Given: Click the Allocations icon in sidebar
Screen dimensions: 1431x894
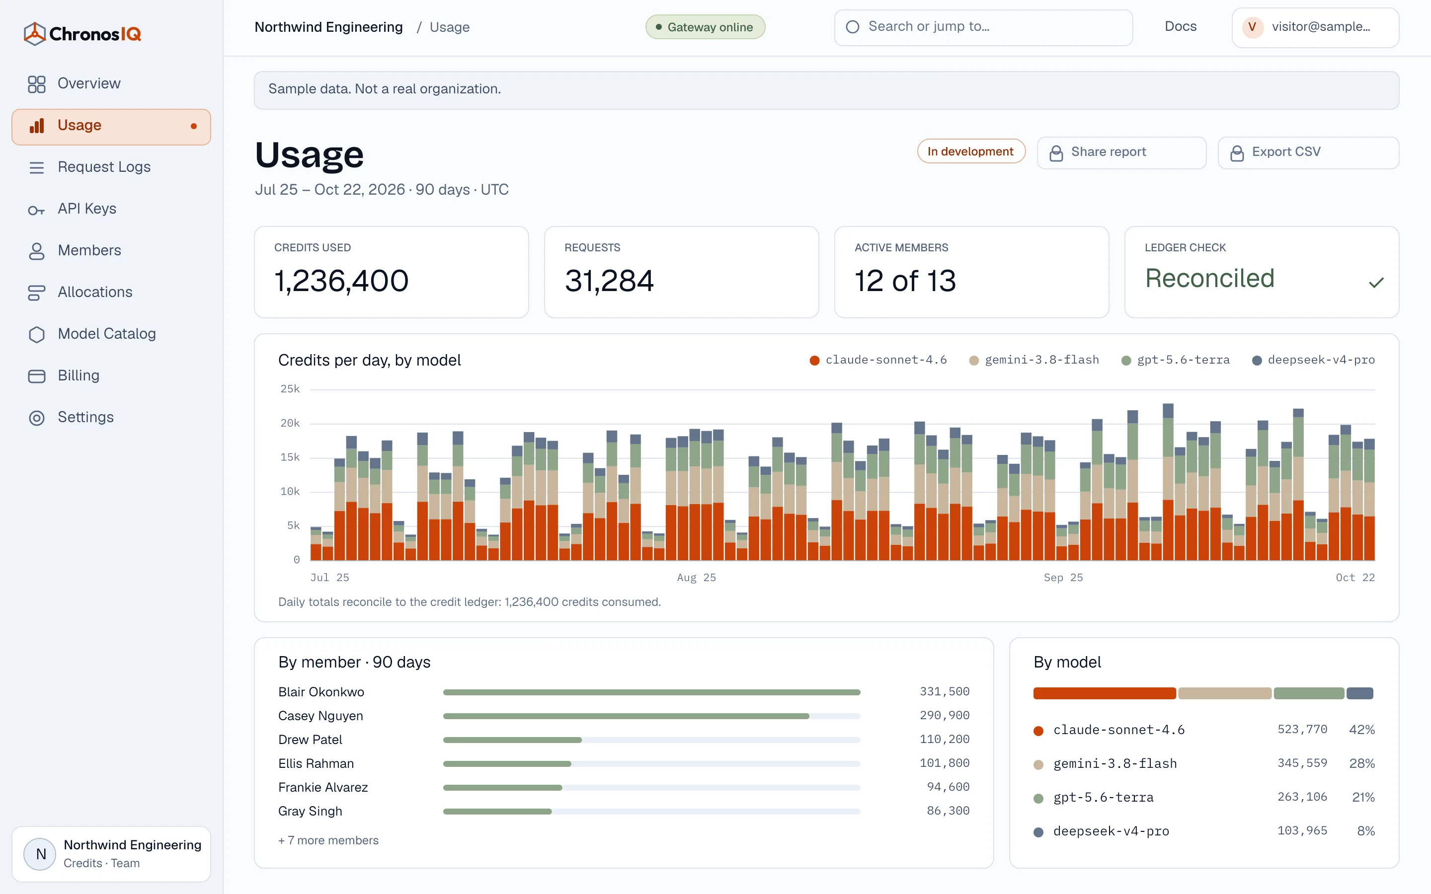Looking at the screenshot, I should [37, 293].
